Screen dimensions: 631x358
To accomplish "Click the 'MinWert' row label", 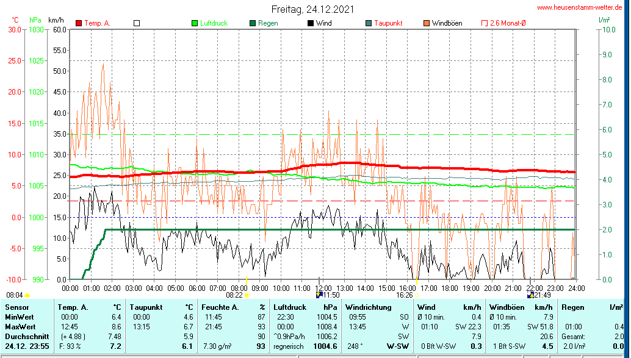I will (20, 317).
